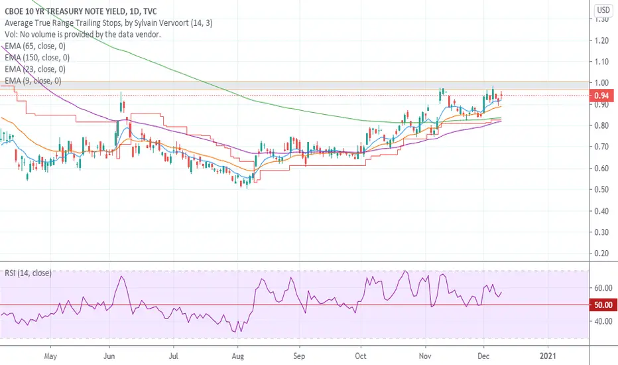Image resolution: width=618 pixels, height=365 pixels.
Task: Select the Average True Range Trailing Stops legend
Action: 108,23
